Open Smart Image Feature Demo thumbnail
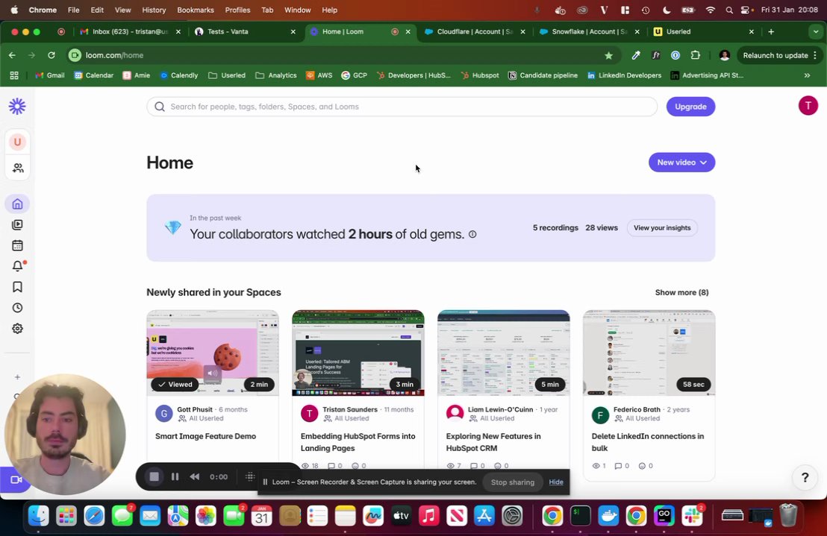Viewport: 827px width, 536px height. (213, 353)
